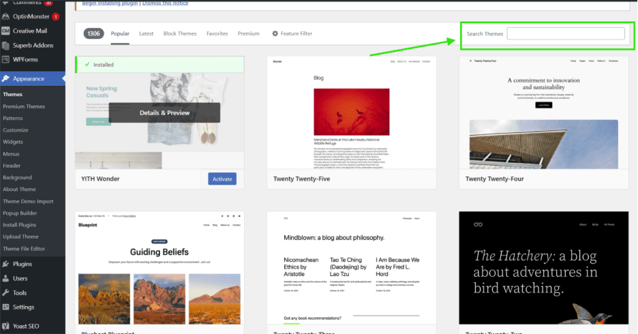Click the Twenty Twenty-Five theme name
The height and width of the screenshot is (334, 638).
point(301,179)
